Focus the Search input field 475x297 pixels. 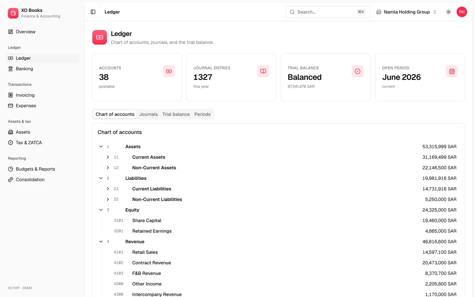click(x=327, y=12)
